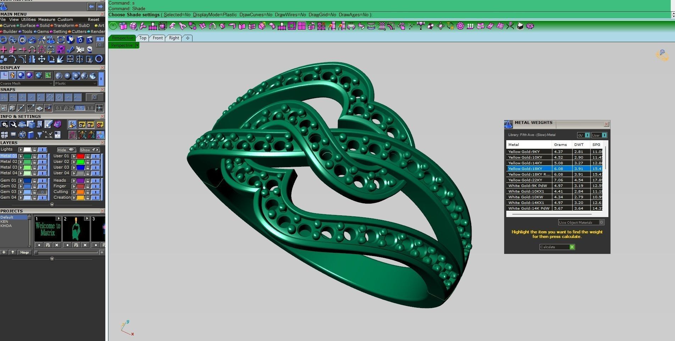This screenshot has width=675, height=341.
Task: Open project thumbnail 2
Action: coord(76,229)
